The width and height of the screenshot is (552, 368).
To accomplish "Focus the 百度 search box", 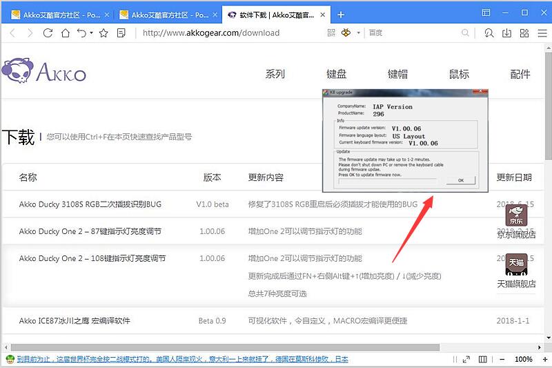I will click(413, 32).
